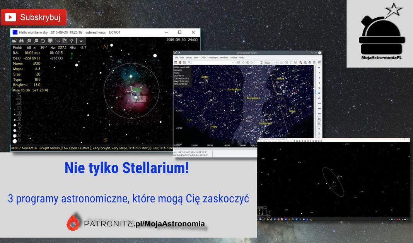The height and width of the screenshot is (243, 413).
Task: Open file icon in Hallo northern sky toolbar
Action: click(14, 41)
